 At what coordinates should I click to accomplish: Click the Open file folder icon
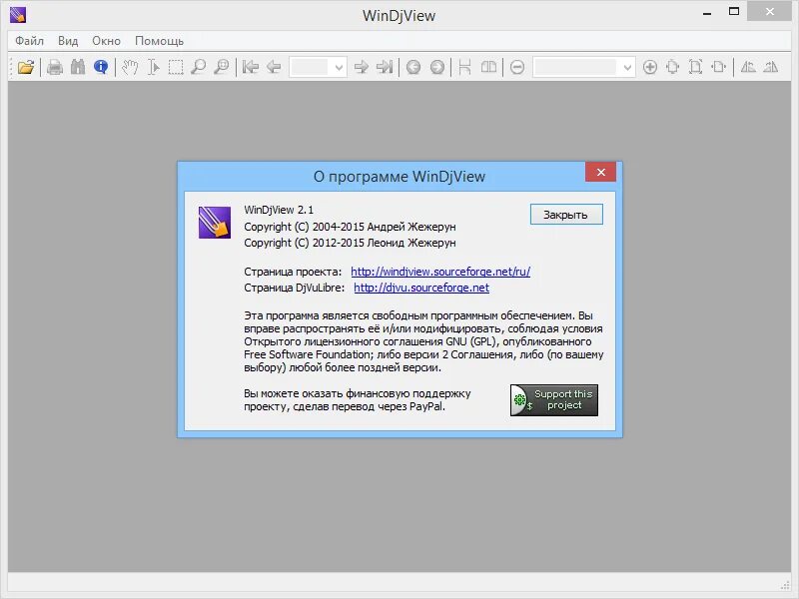pos(26,67)
